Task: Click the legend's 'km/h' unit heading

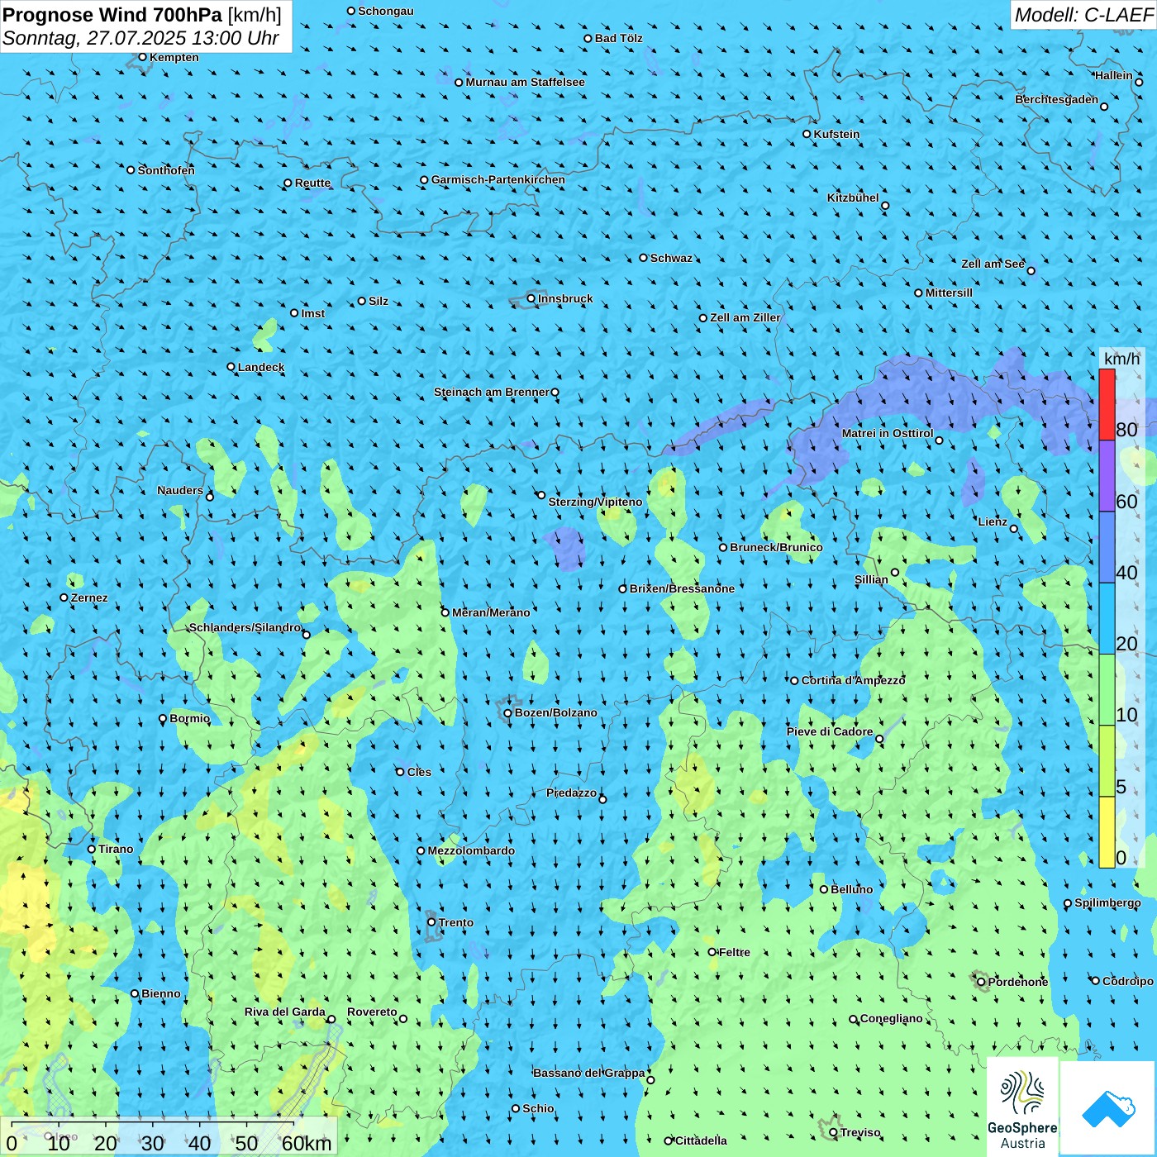Action: [1121, 359]
